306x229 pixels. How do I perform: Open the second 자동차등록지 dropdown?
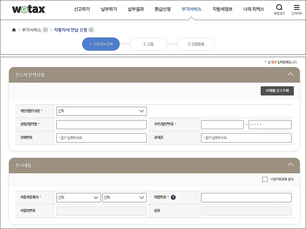click(124, 197)
